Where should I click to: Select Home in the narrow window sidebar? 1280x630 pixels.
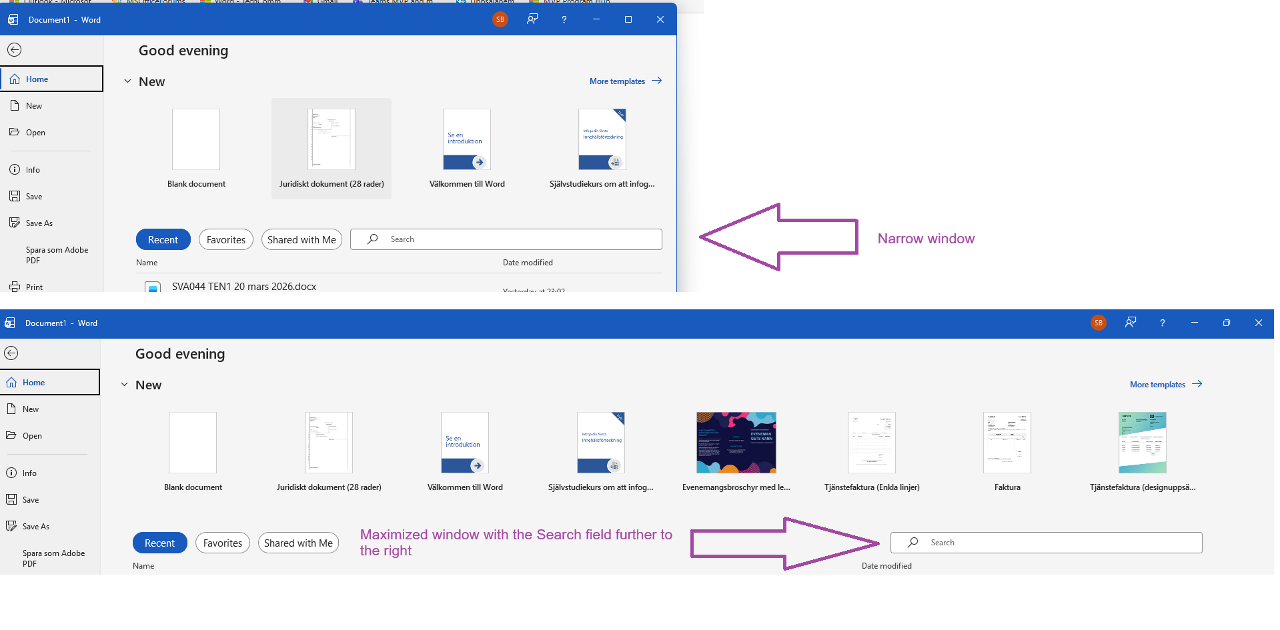click(x=52, y=79)
